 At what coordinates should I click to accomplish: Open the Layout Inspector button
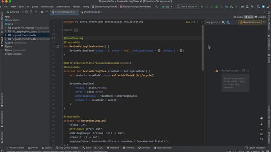point(255,148)
